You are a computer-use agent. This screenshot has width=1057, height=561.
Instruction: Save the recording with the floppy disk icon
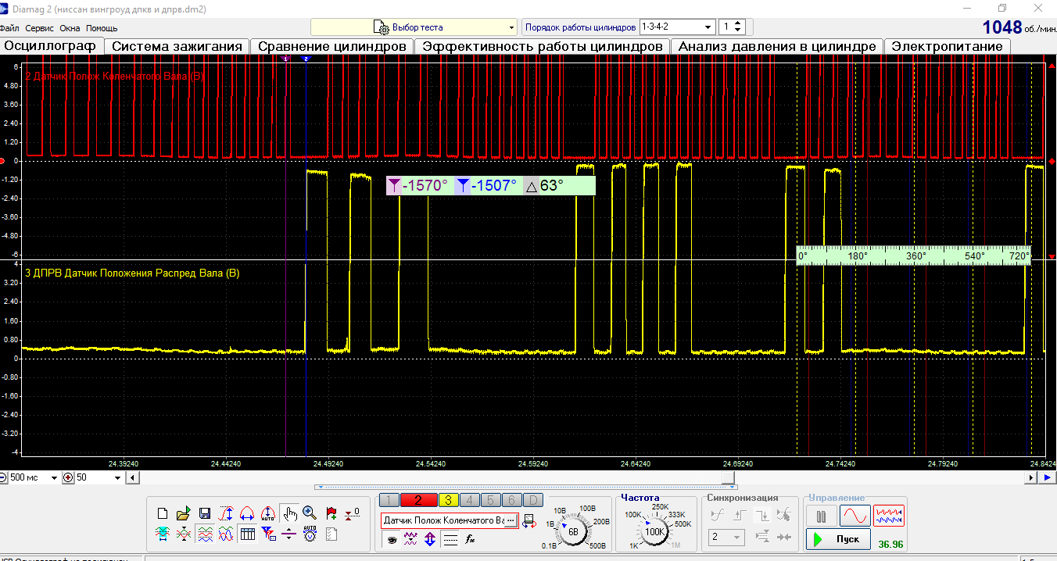[204, 513]
